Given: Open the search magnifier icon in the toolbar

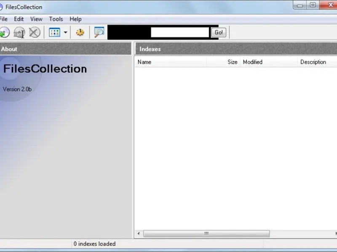Looking at the screenshot, I should tap(99, 32).
